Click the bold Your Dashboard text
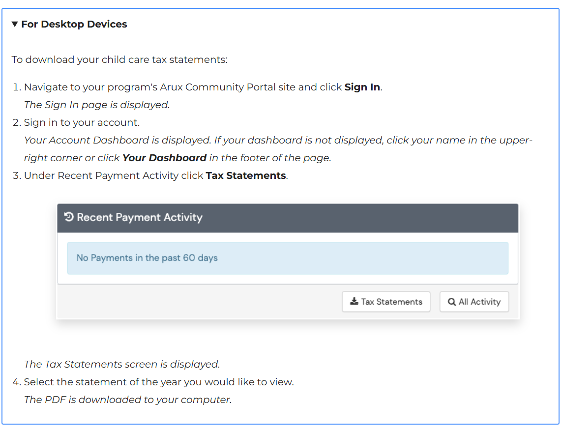Image resolution: width=562 pixels, height=431 pixels. pyautogui.click(x=164, y=158)
